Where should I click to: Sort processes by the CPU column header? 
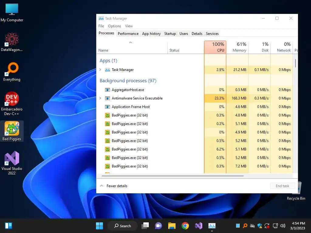[215, 47]
